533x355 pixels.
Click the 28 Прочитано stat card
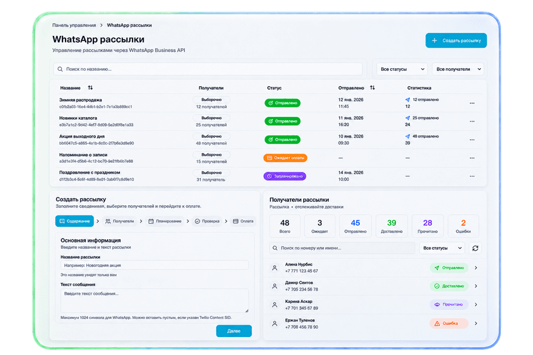[x=427, y=226]
